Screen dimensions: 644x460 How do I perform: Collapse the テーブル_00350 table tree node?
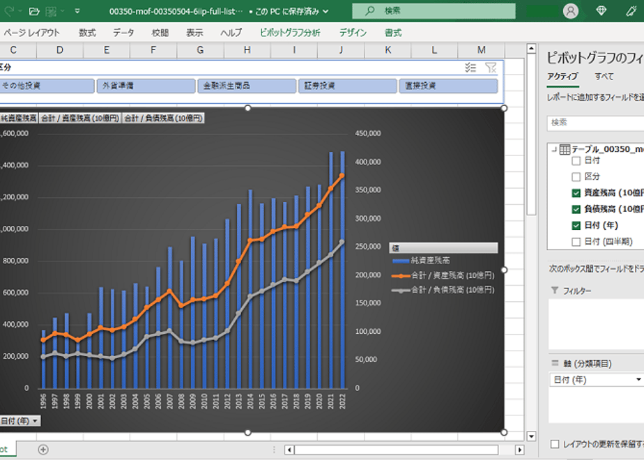[x=554, y=149]
